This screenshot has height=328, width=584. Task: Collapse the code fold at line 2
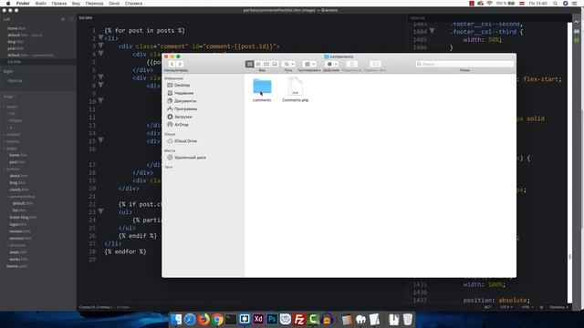click(100, 38)
